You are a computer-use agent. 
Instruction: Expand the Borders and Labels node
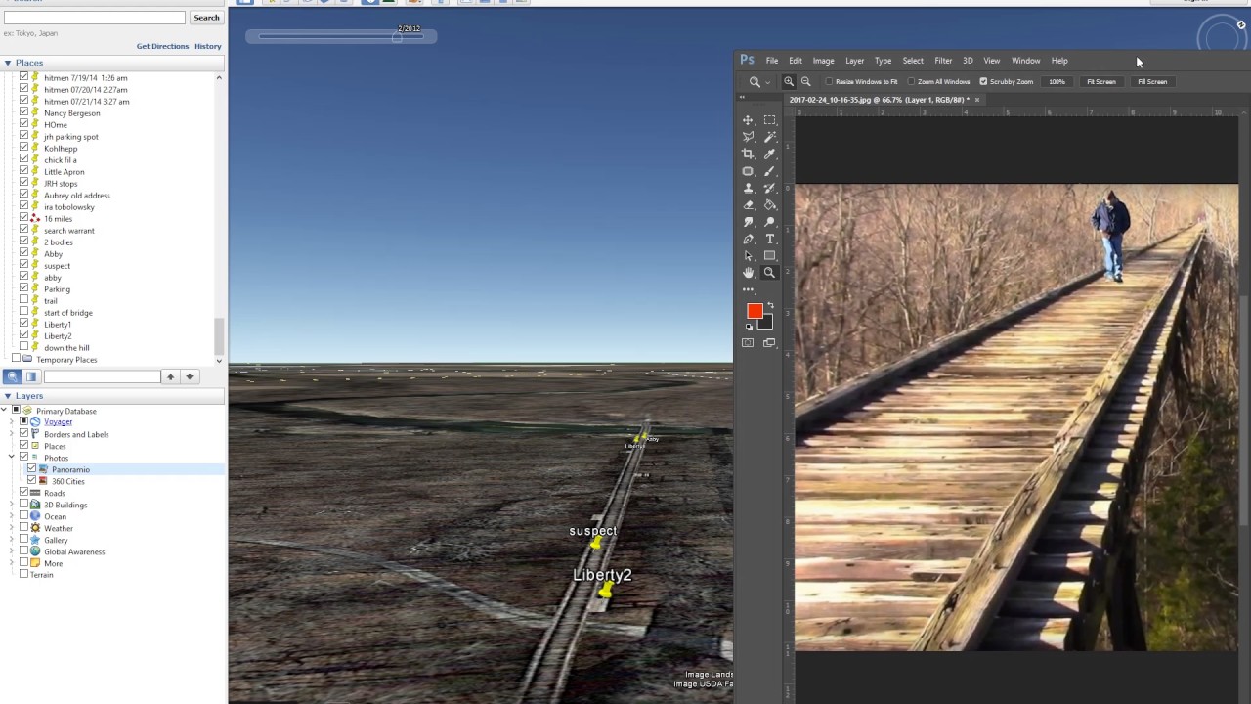pos(12,434)
